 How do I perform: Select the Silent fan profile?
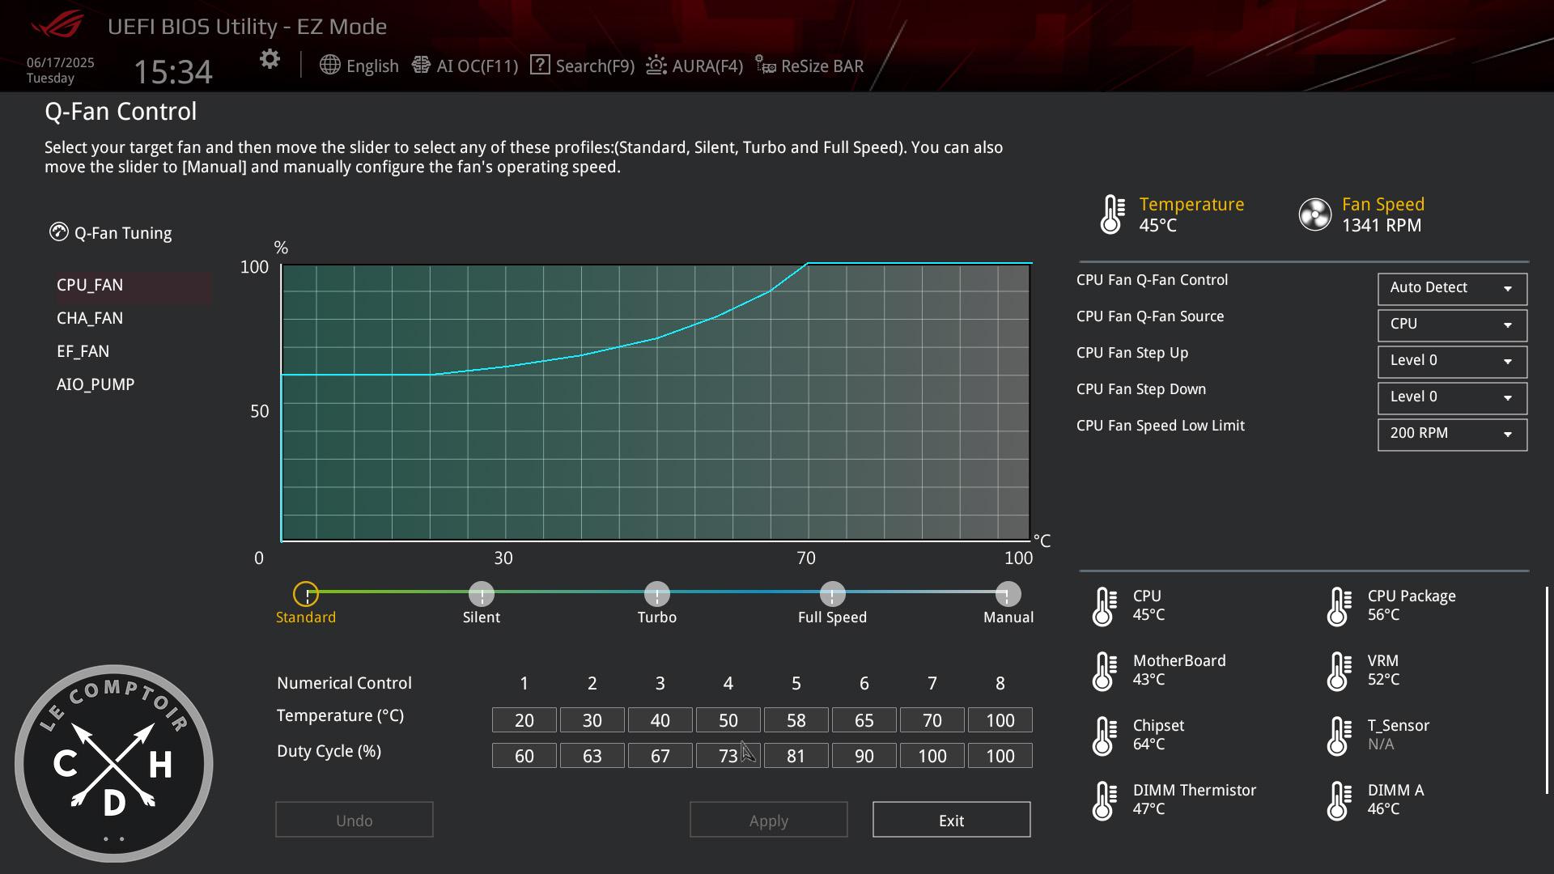click(482, 595)
